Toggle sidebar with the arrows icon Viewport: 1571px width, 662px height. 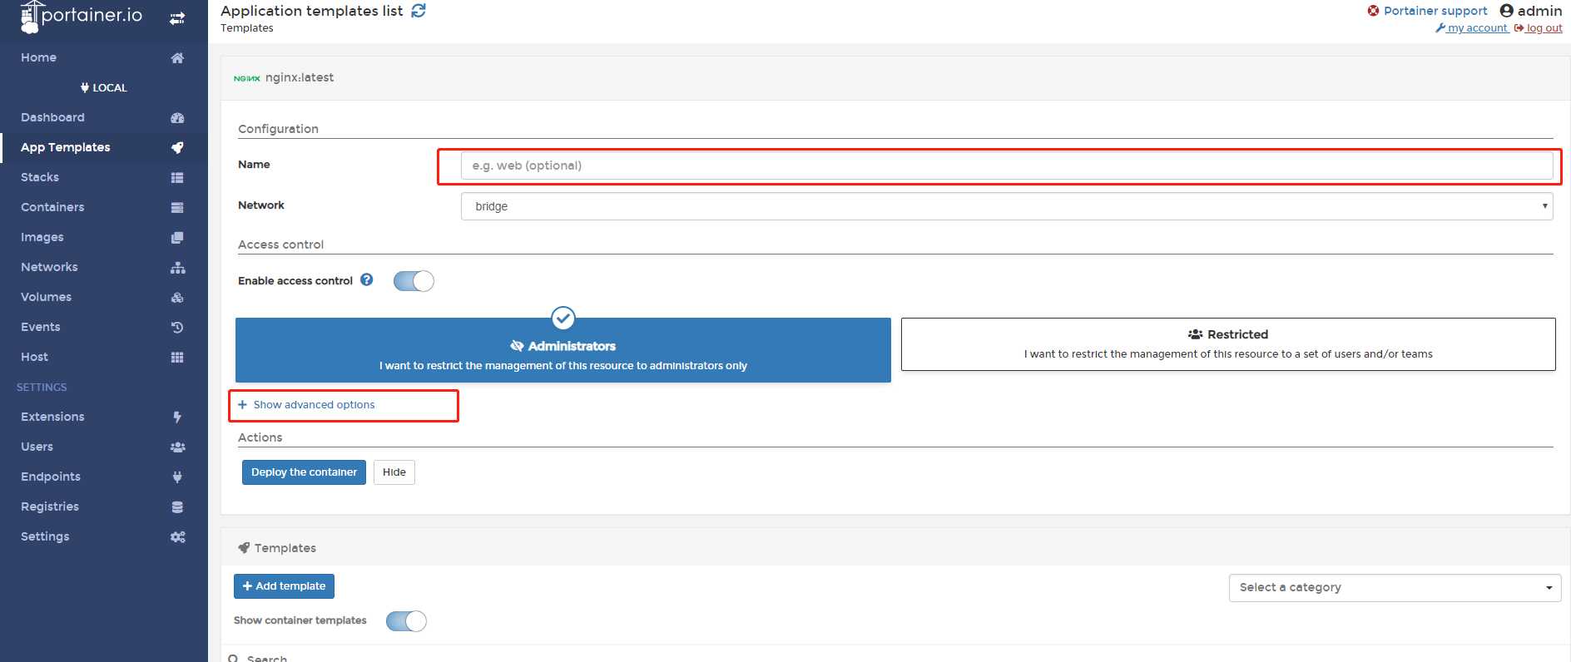point(177,18)
